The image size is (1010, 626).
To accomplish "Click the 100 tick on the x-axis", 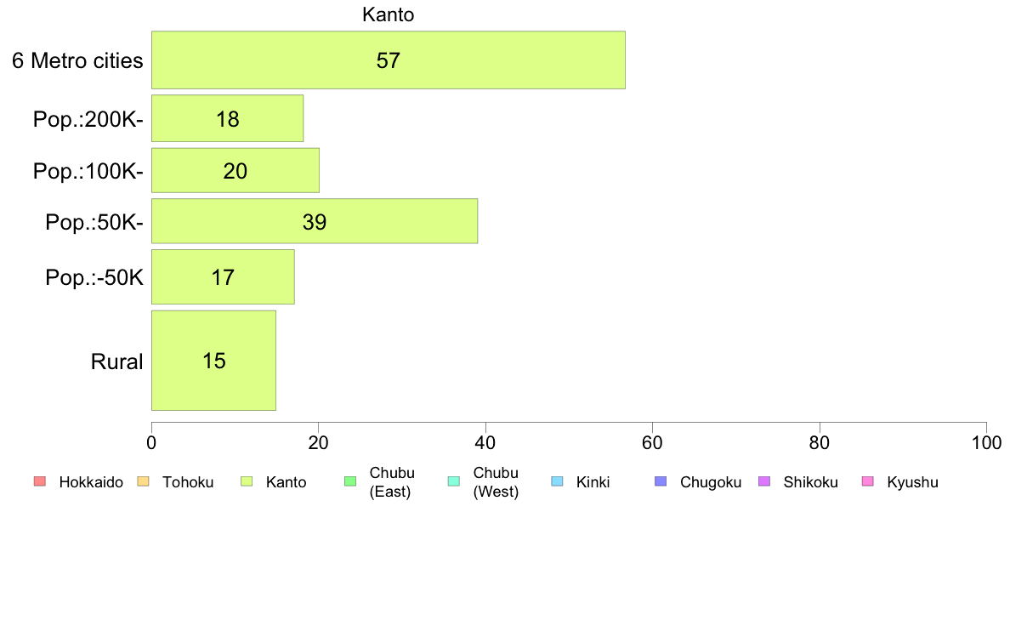I will pyautogui.click(x=986, y=443).
